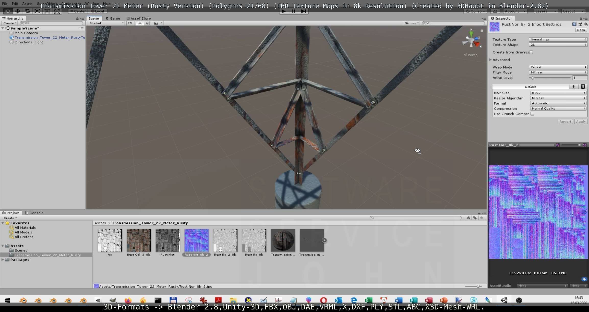
Task: Adjust the Aniso Level slider
Action: (550, 78)
